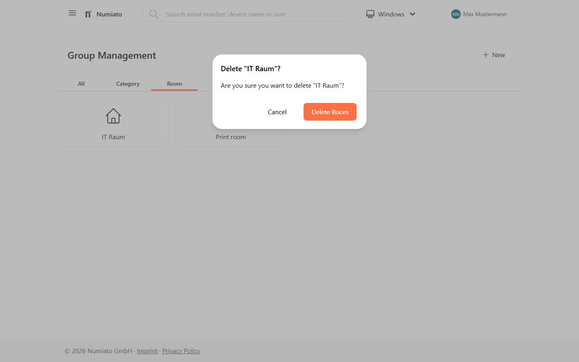The image size is (579, 362).
Task: Confirm with the Delete Room button
Action: [x=330, y=112]
